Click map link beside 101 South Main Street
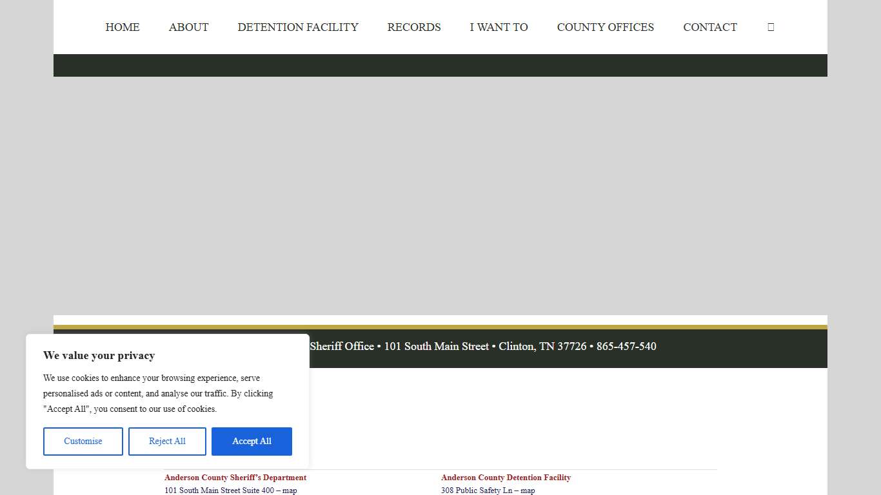The width and height of the screenshot is (881, 495). [x=290, y=490]
